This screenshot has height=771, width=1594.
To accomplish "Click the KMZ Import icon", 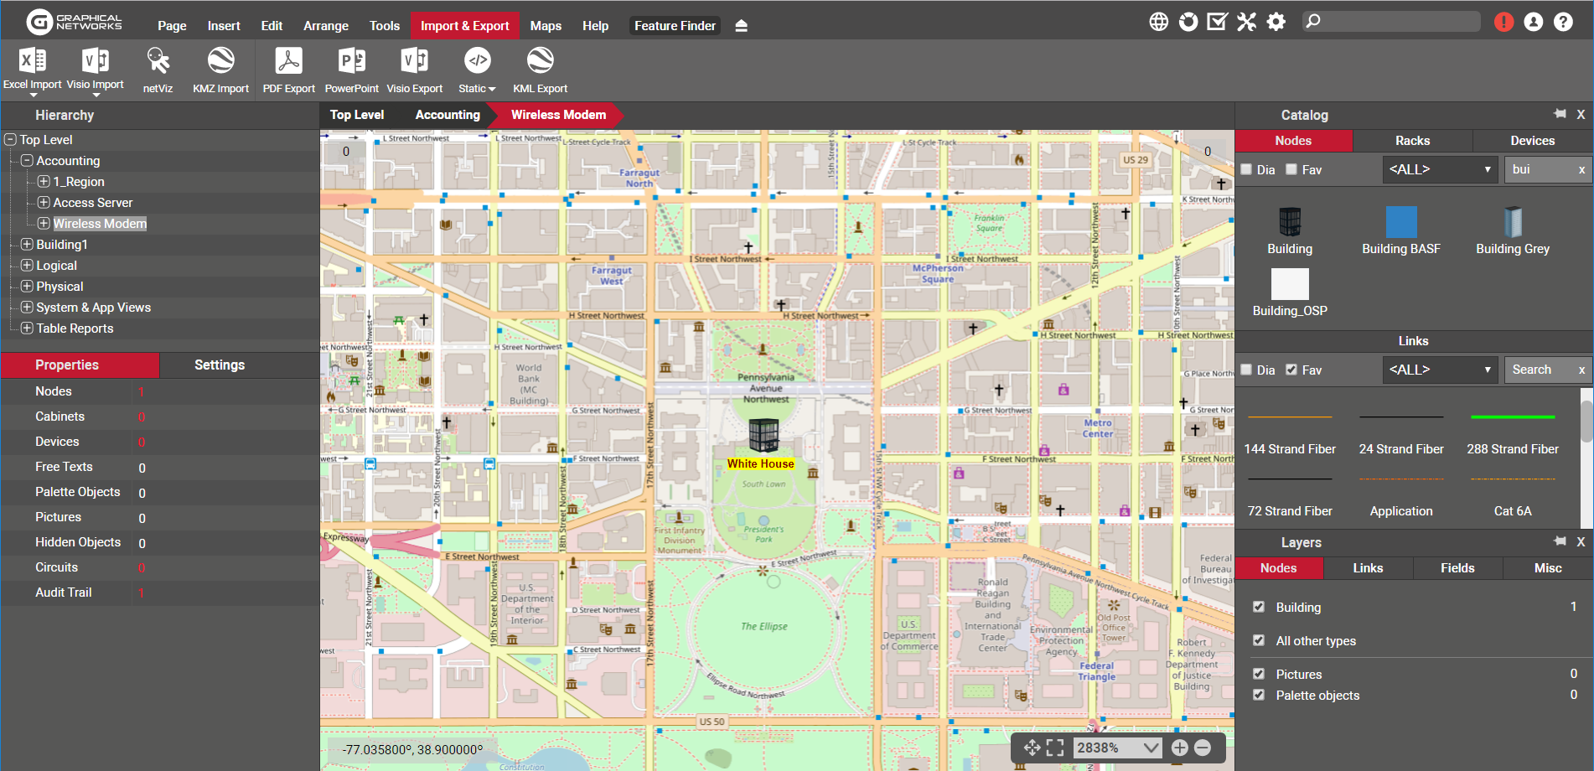I will coord(220,61).
